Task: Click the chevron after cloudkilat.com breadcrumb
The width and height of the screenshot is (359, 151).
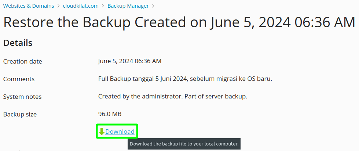Action: click(103, 6)
